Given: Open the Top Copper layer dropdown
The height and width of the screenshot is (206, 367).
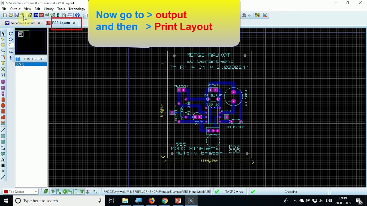Looking at the screenshot, I should click(x=20, y=192).
